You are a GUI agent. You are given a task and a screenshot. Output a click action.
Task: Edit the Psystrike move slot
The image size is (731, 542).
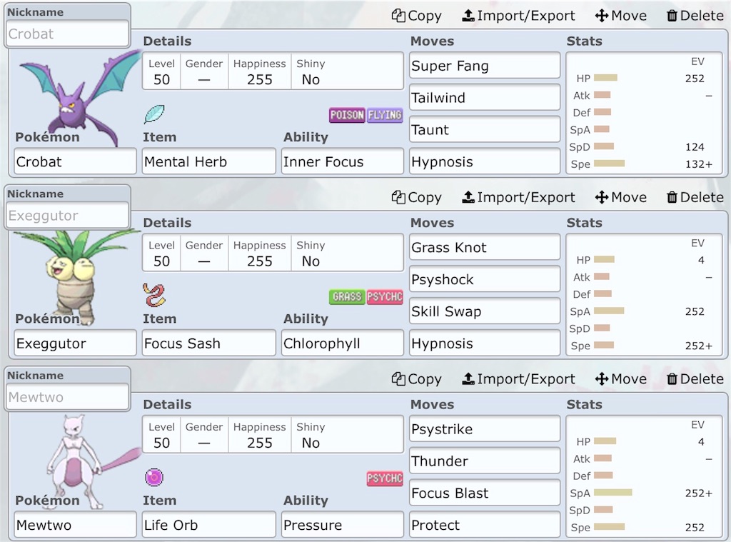485,429
